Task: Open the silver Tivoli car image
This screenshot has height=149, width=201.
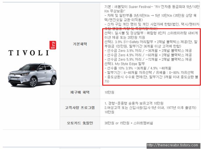Action: pos(32,75)
